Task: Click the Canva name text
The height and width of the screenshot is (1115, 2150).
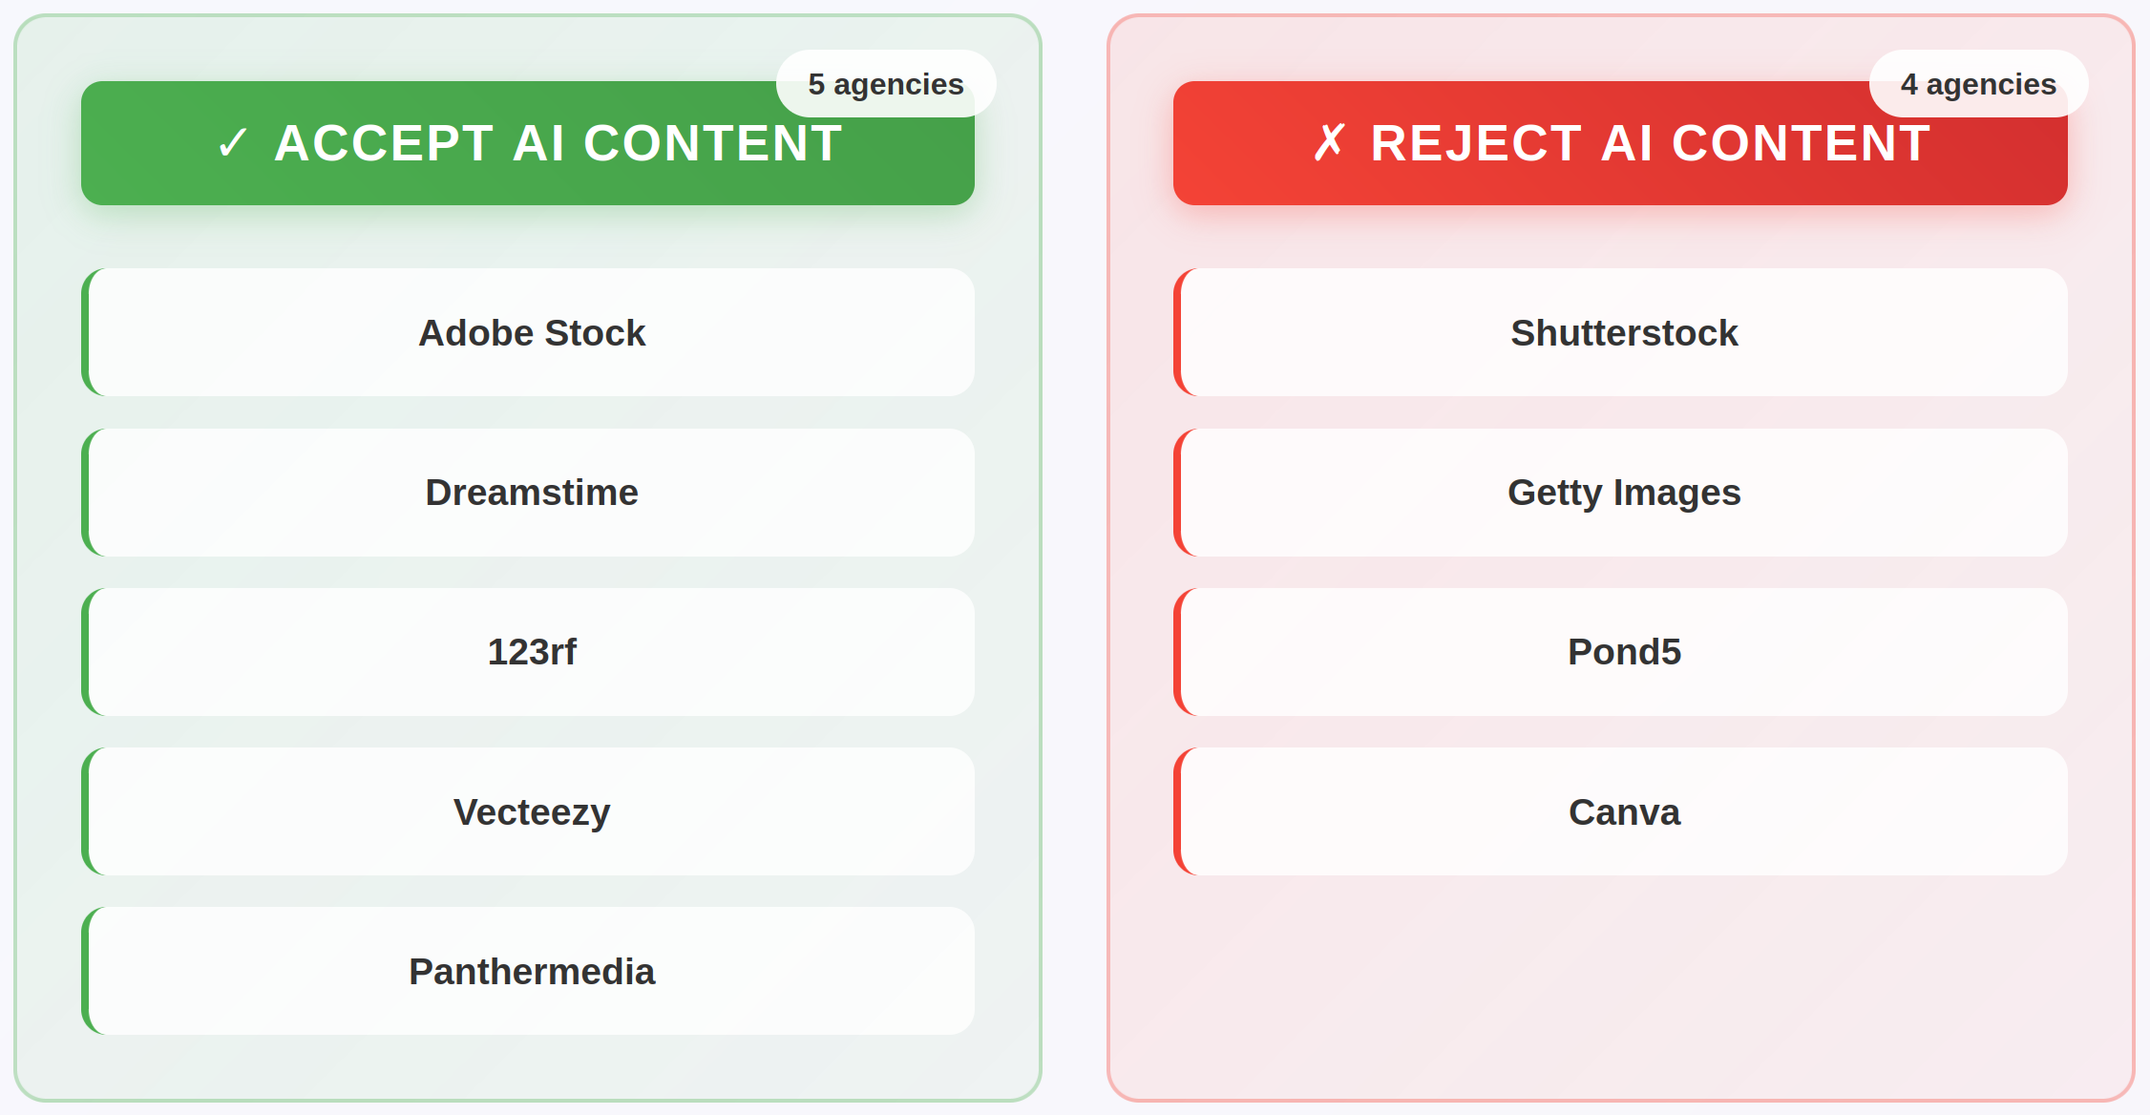Action: click(x=1623, y=812)
